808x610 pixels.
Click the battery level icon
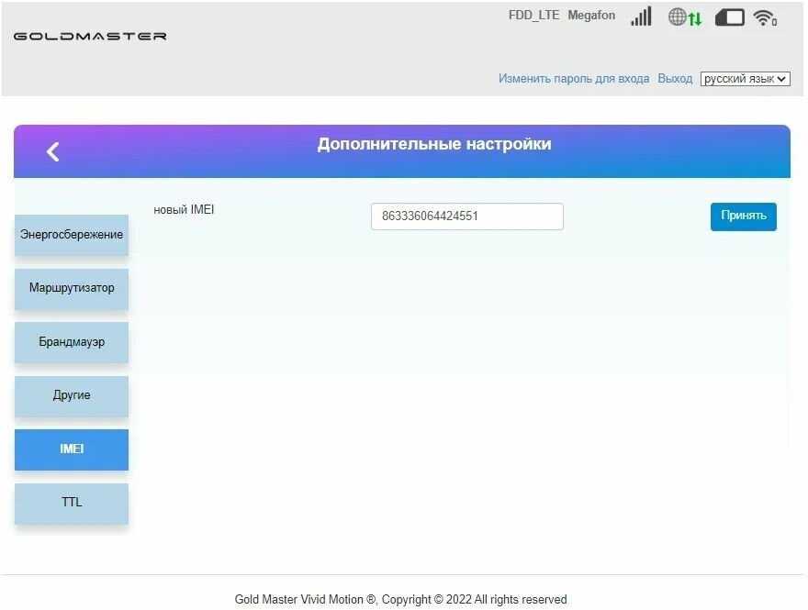click(729, 17)
